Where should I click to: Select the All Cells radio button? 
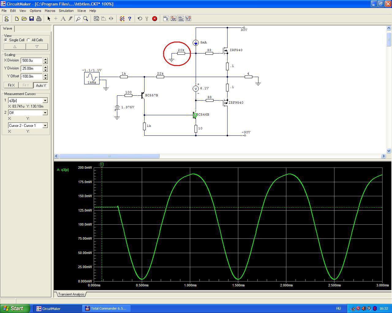pyautogui.click(x=28, y=40)
